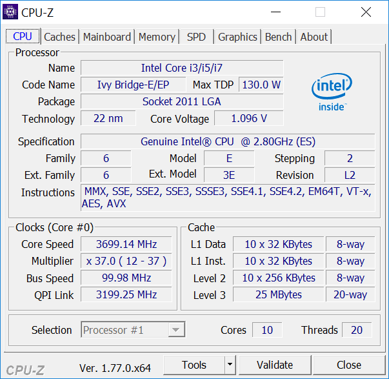Go to the SPD tab

196,37
